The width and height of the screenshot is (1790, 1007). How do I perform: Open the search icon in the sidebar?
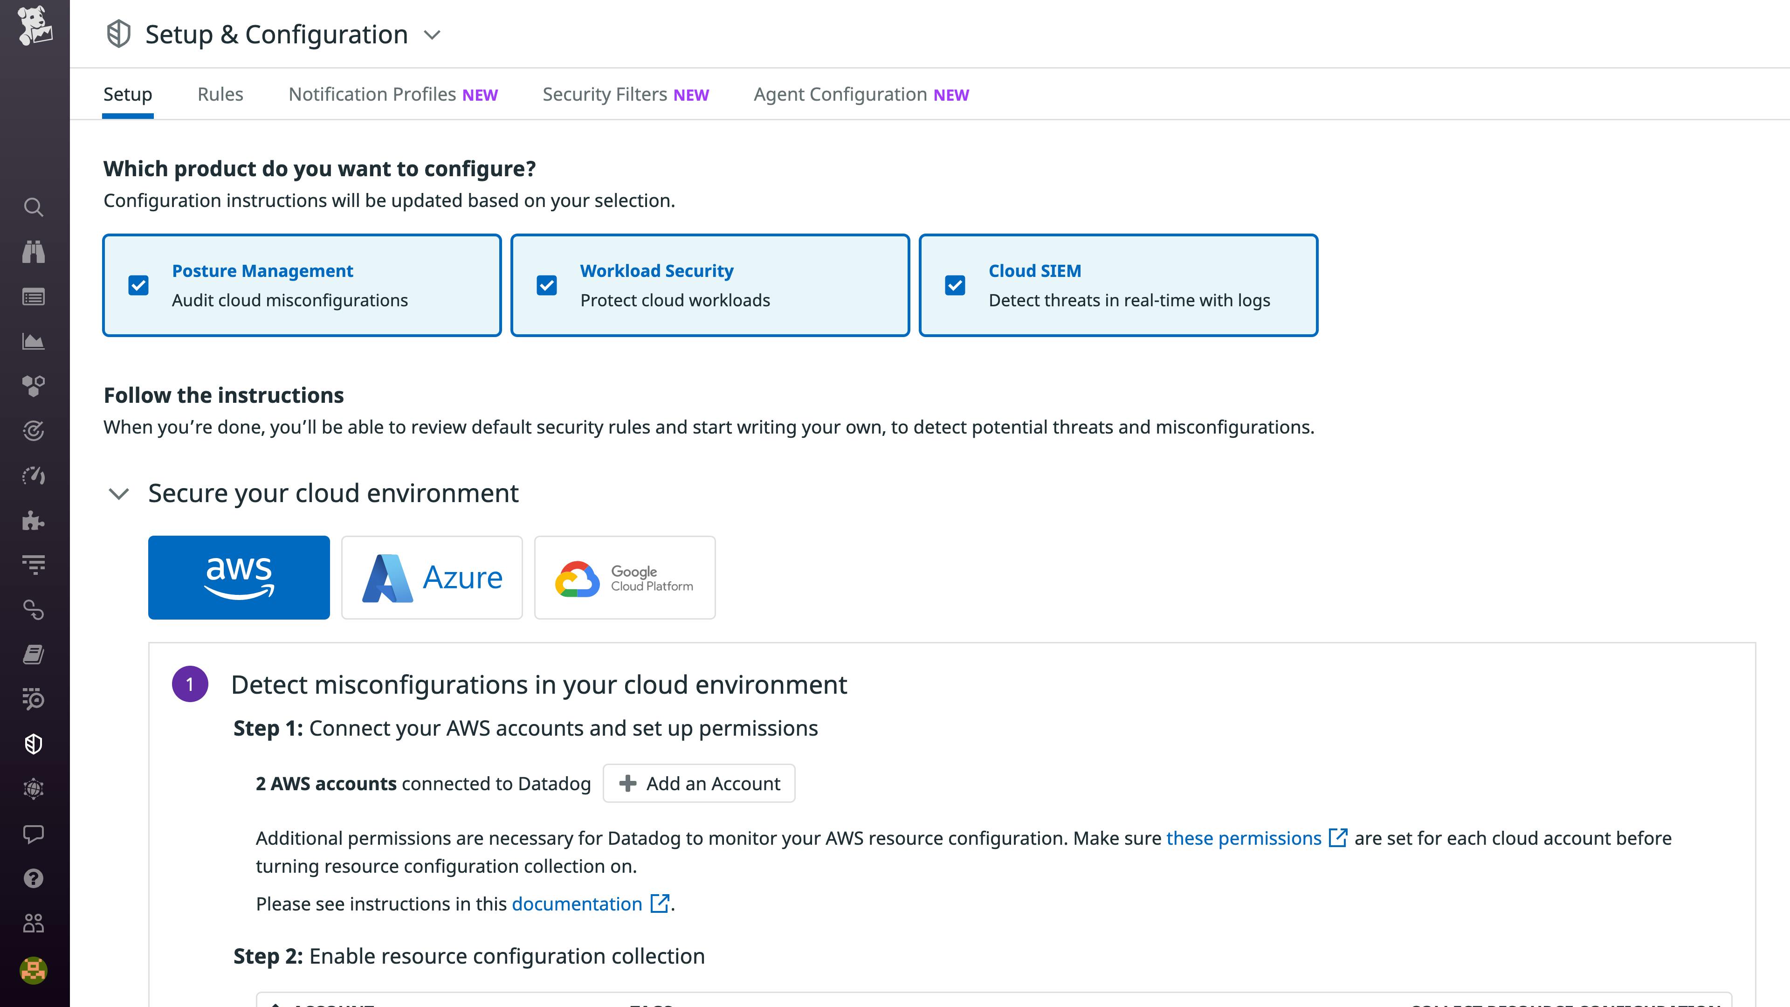point(34,207)
